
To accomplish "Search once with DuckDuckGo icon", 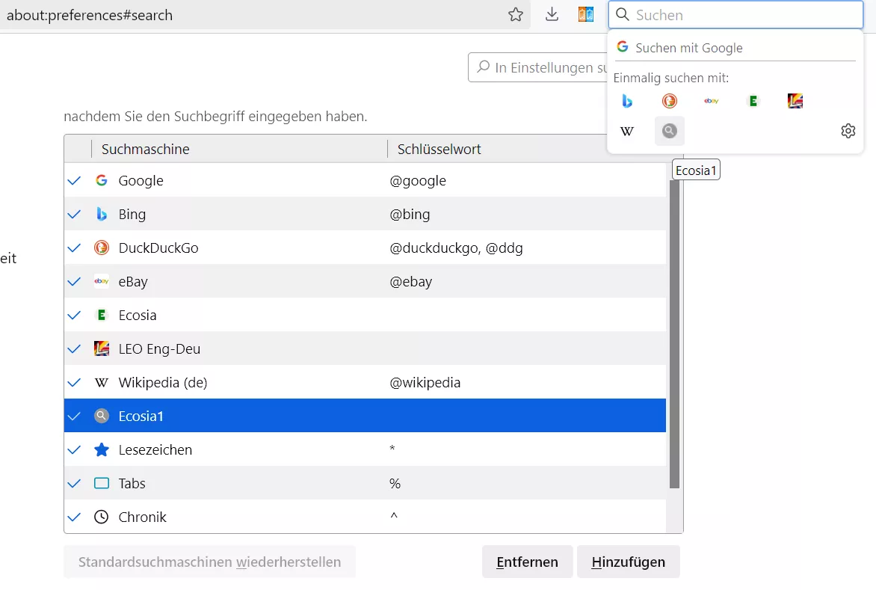I will tap(669, 101).
